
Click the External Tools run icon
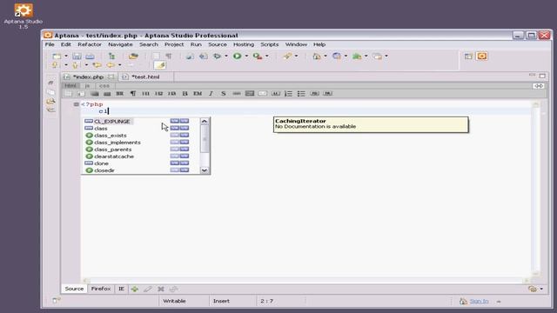pyautogui.click(x=258, y=56)
